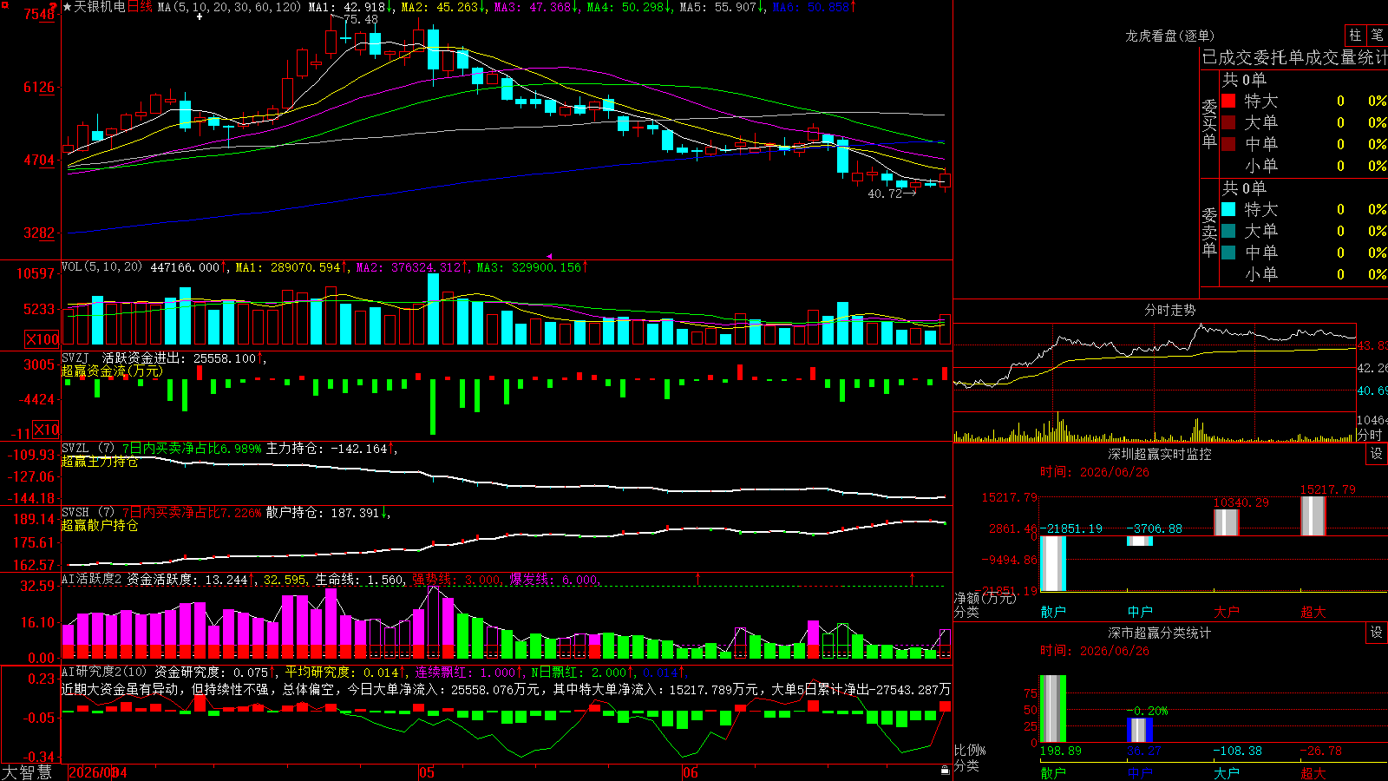Click the 15217.79 超大 bar in realtime monitor
Viewport: 1388px width, 781px height.
pyautogui.click(x=1313, y=515)
